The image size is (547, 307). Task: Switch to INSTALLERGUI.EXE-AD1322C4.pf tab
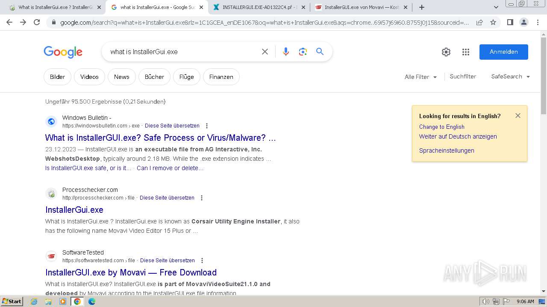260,7
